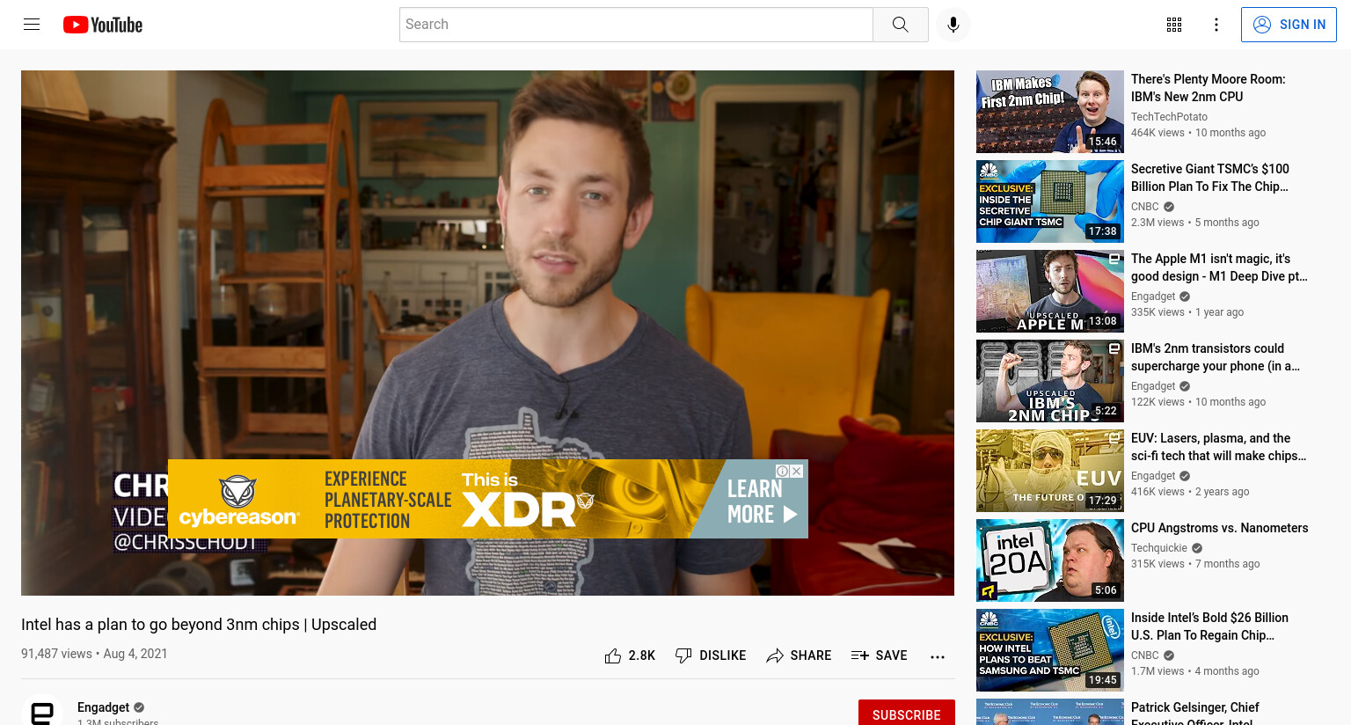1351x725 pixels.
Task: Open the Secretive Chip Giant TSMC thumbnail
Action: 1050,201
